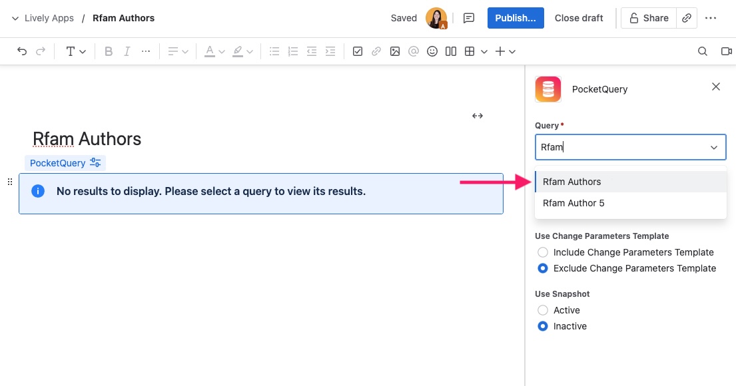The image size is (736, 386).
Task: Toggle the page width arrows
Action: (x=478, y=115)
